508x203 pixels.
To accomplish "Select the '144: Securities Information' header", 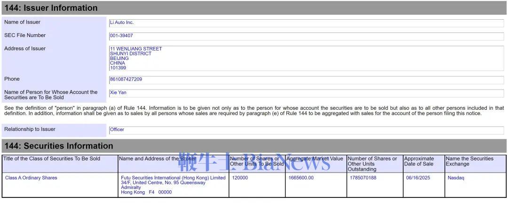I will [254, 146].
